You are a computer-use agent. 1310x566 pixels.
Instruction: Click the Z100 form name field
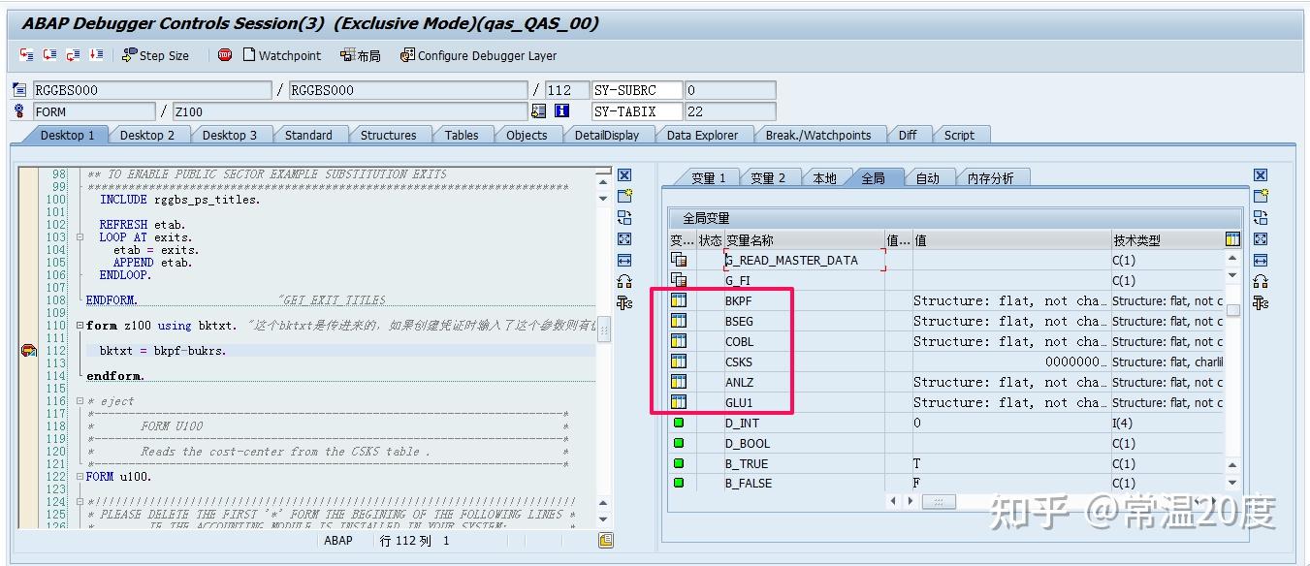click(350, 111)
